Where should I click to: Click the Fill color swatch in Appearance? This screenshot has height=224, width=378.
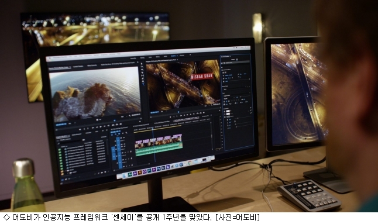[x=228, y=111]
